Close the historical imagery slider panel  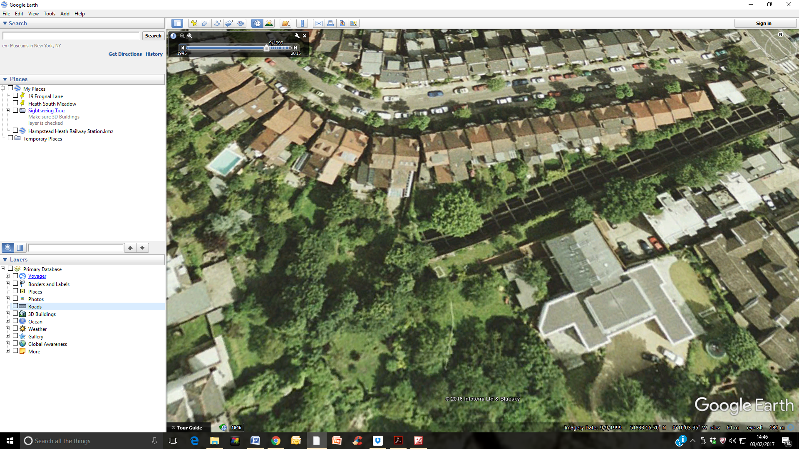[x=305, y=36]
